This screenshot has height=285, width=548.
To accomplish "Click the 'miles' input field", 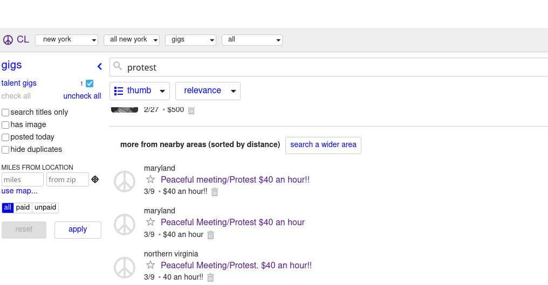I will pyautogui.click(x=23, y=179).
